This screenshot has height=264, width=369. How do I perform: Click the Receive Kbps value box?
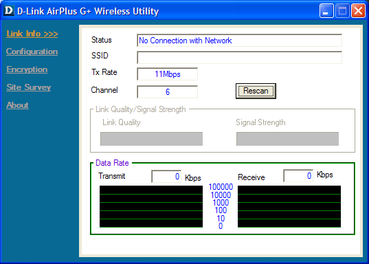pos(298,176)
